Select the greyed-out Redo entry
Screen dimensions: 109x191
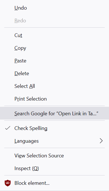(x=54, y=21)
